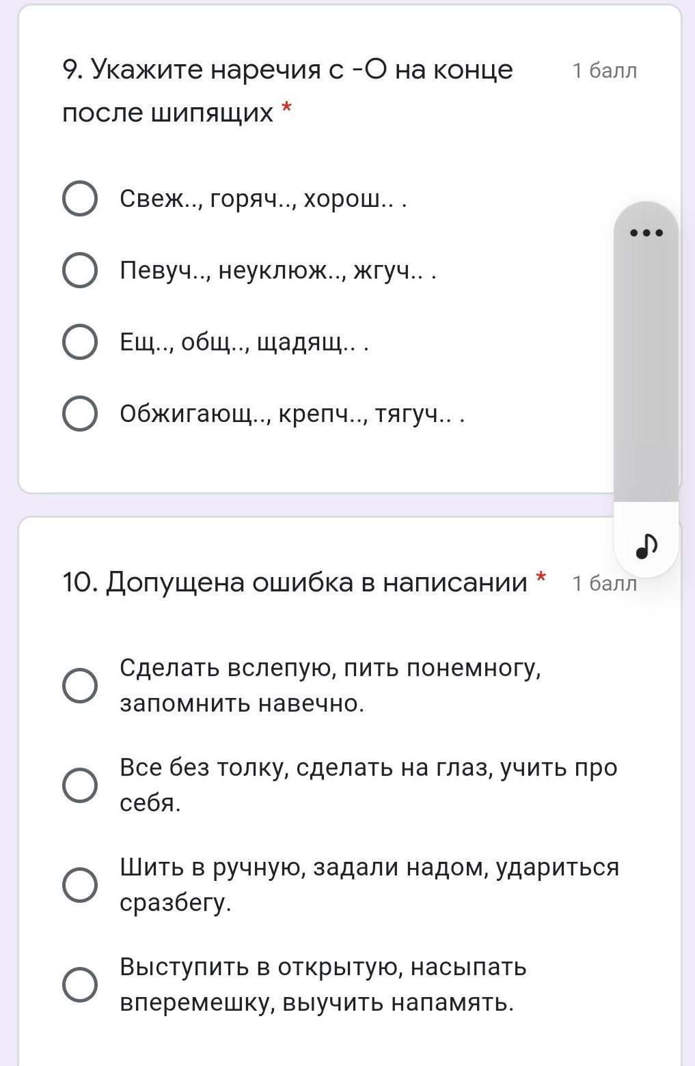
Task: Choose the answer 'Певуч.., неуклюж.., жгуч..'
Action: coord(80,270)
